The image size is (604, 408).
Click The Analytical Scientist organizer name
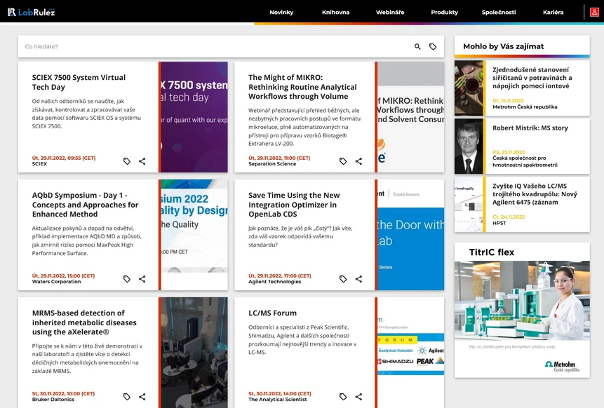point(277,399)
